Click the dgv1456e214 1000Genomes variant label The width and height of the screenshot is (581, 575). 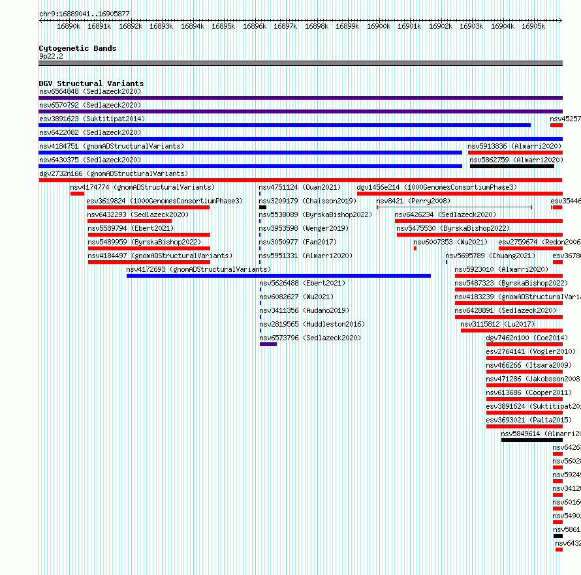437,187
